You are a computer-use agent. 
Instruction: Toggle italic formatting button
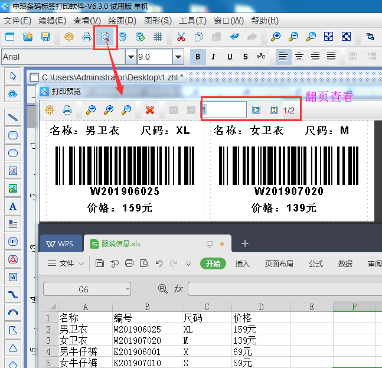213,57
